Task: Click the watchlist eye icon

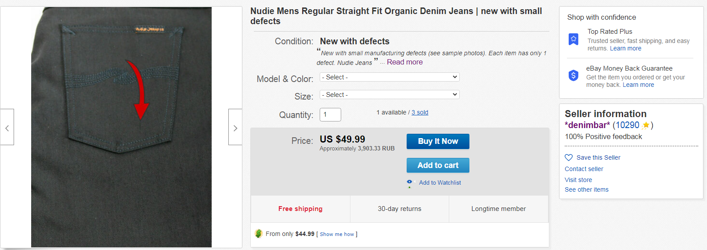Action: coord(410,182)
